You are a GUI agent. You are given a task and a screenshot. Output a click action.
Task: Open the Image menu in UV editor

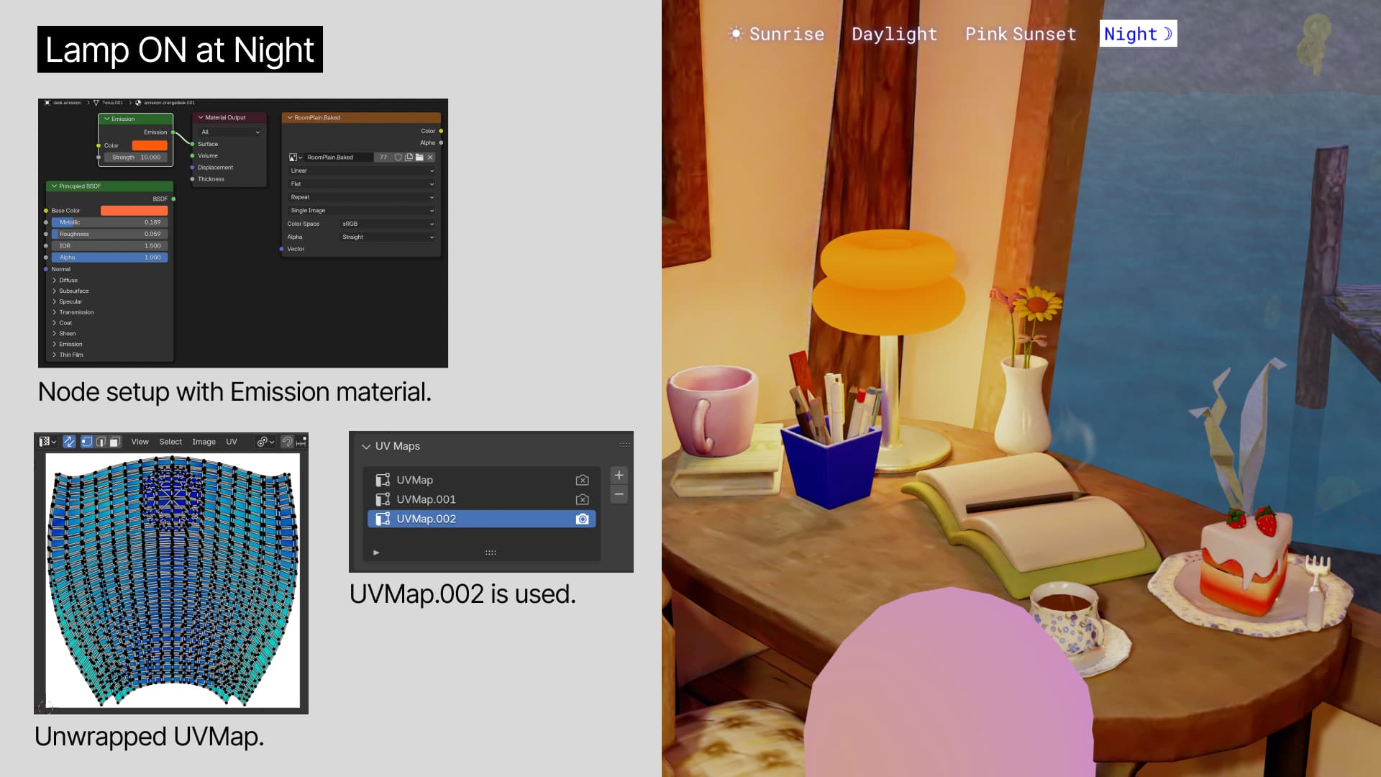204,442
